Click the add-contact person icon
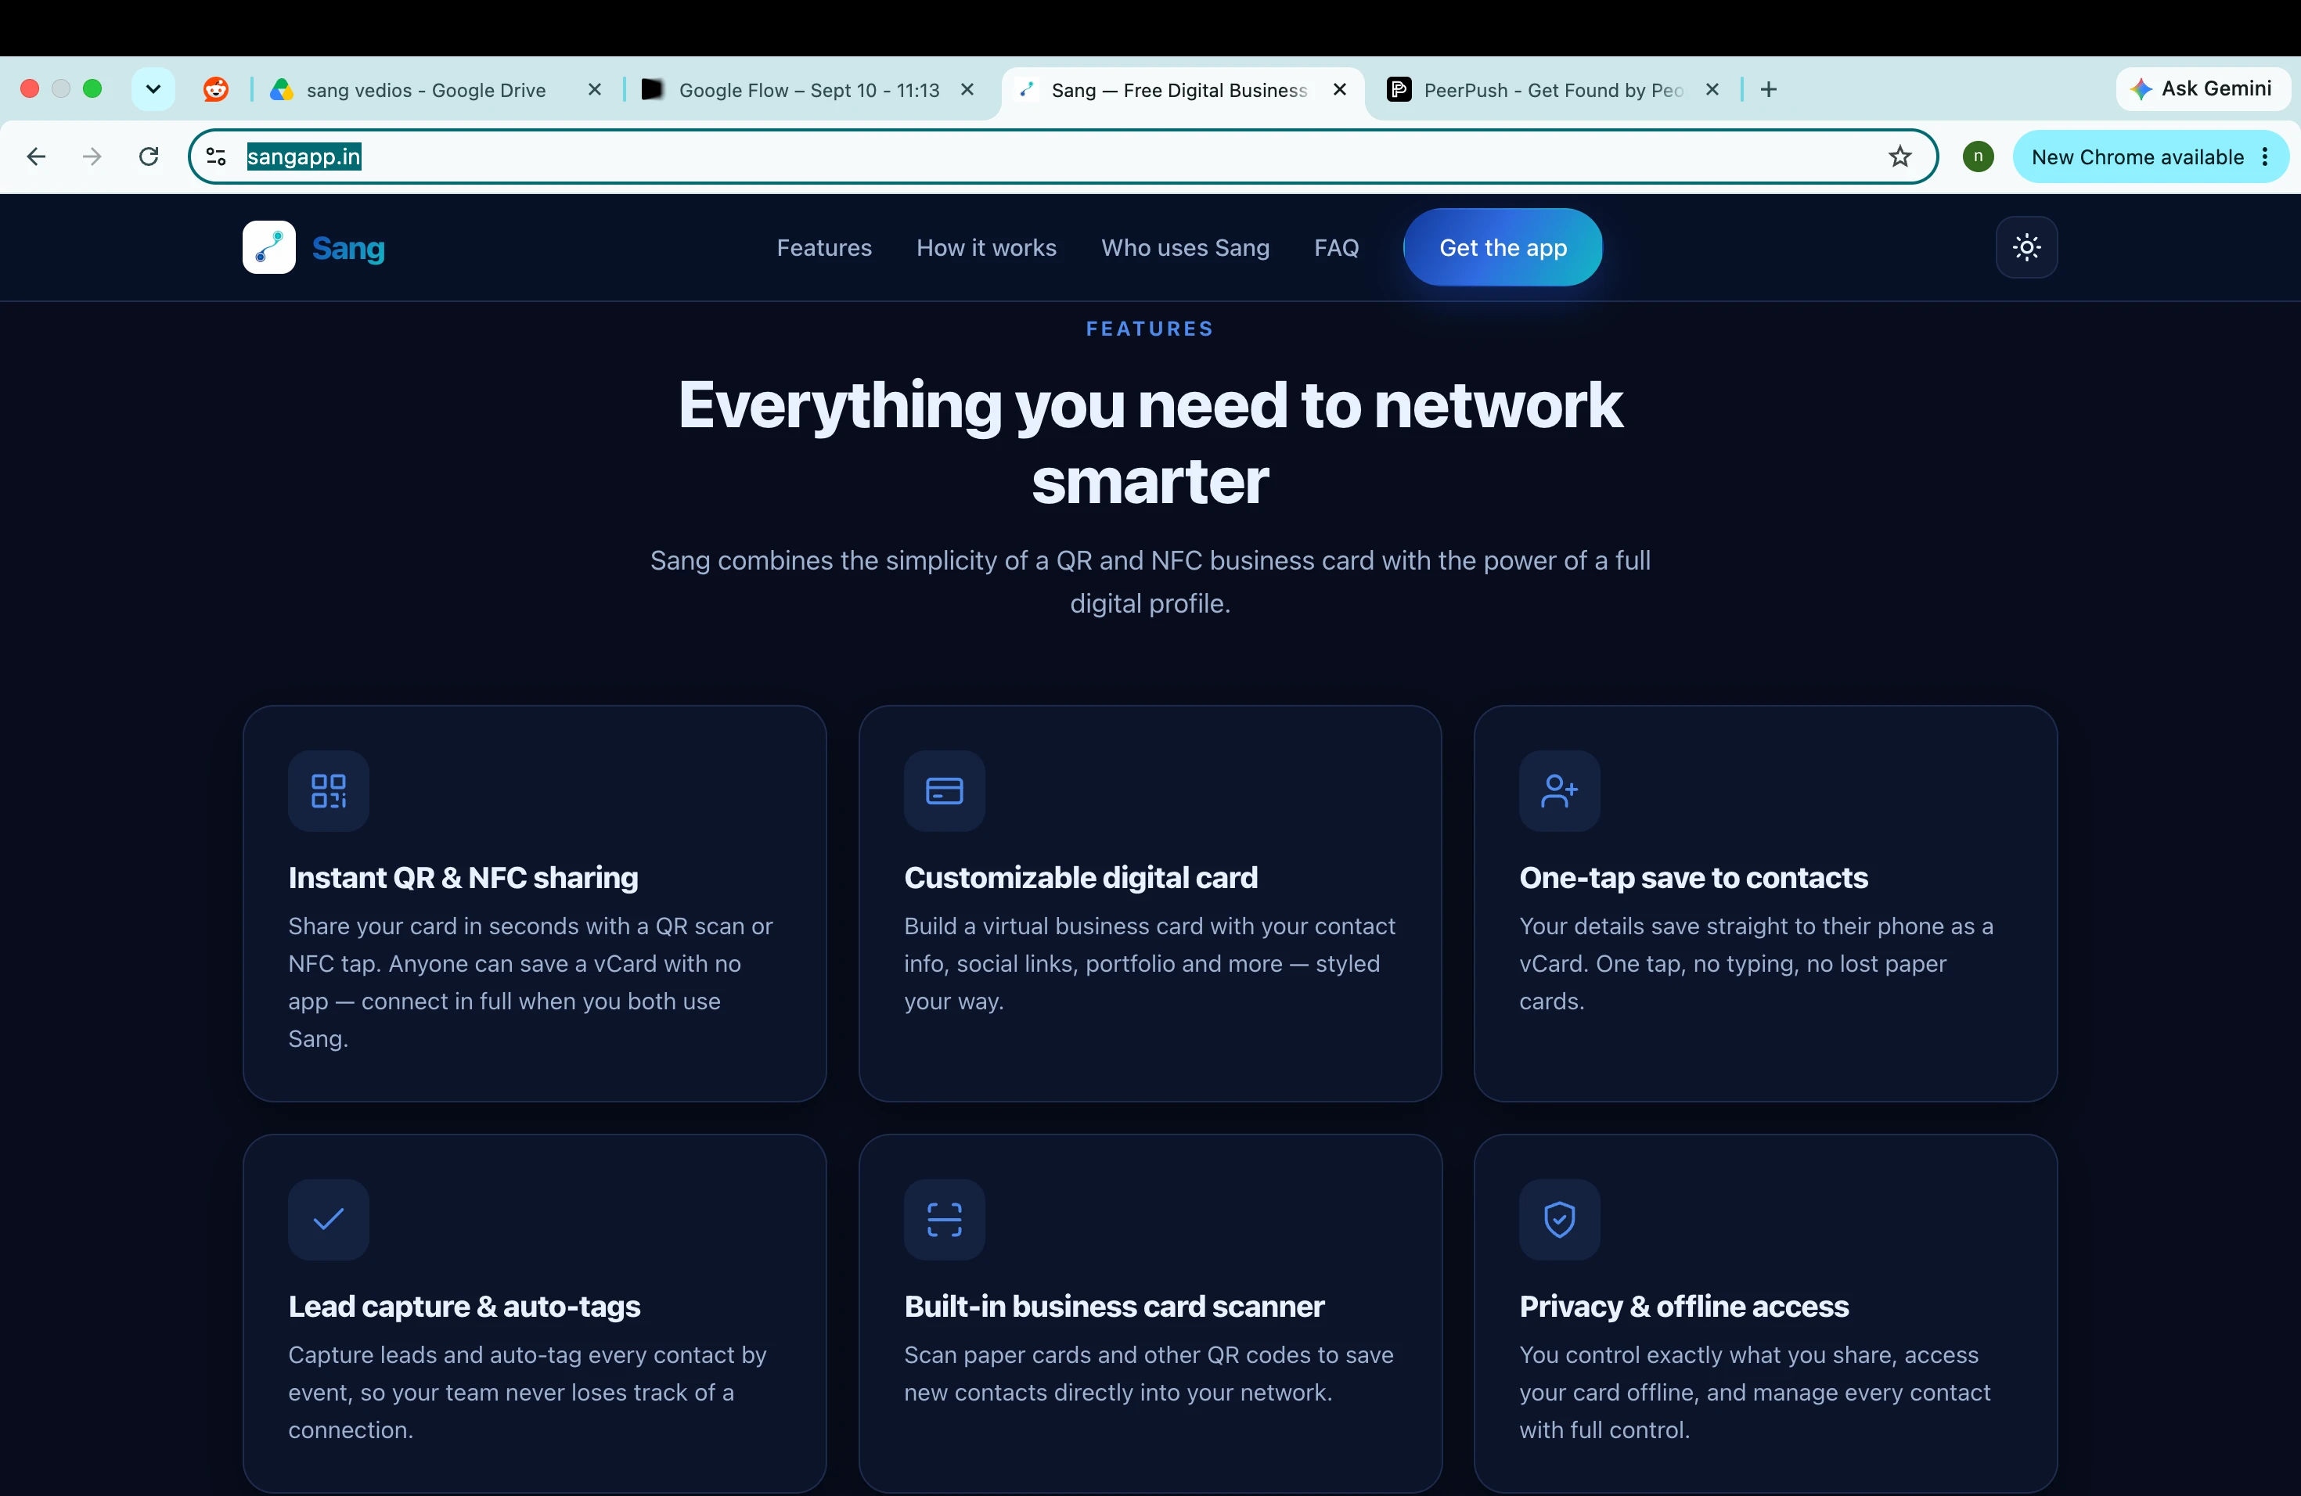The width and height of the screenshot is (2301, 1496). tap(1560, 790)
